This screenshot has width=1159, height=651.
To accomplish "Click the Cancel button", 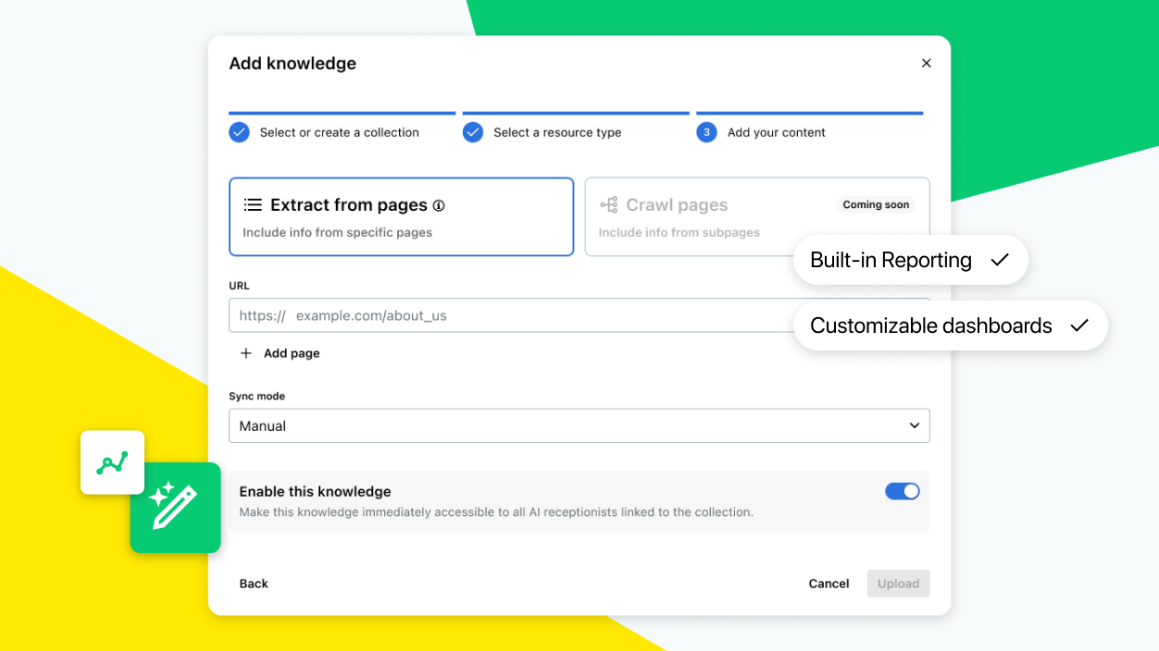I will point(829,583).
